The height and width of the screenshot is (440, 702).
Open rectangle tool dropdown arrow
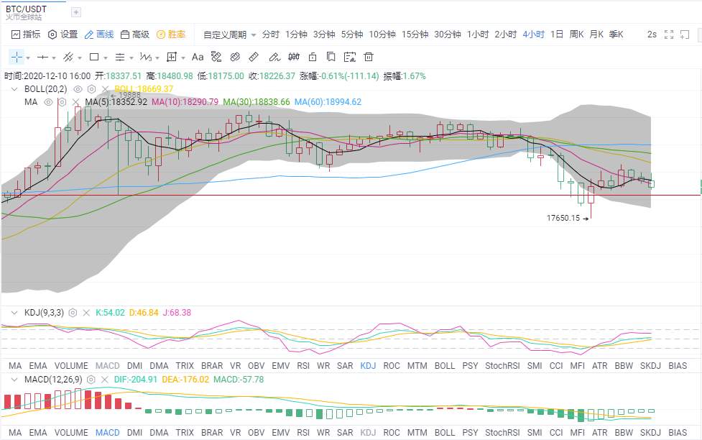[x=106, y=58]
